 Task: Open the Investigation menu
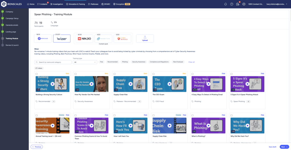[57, 4]
